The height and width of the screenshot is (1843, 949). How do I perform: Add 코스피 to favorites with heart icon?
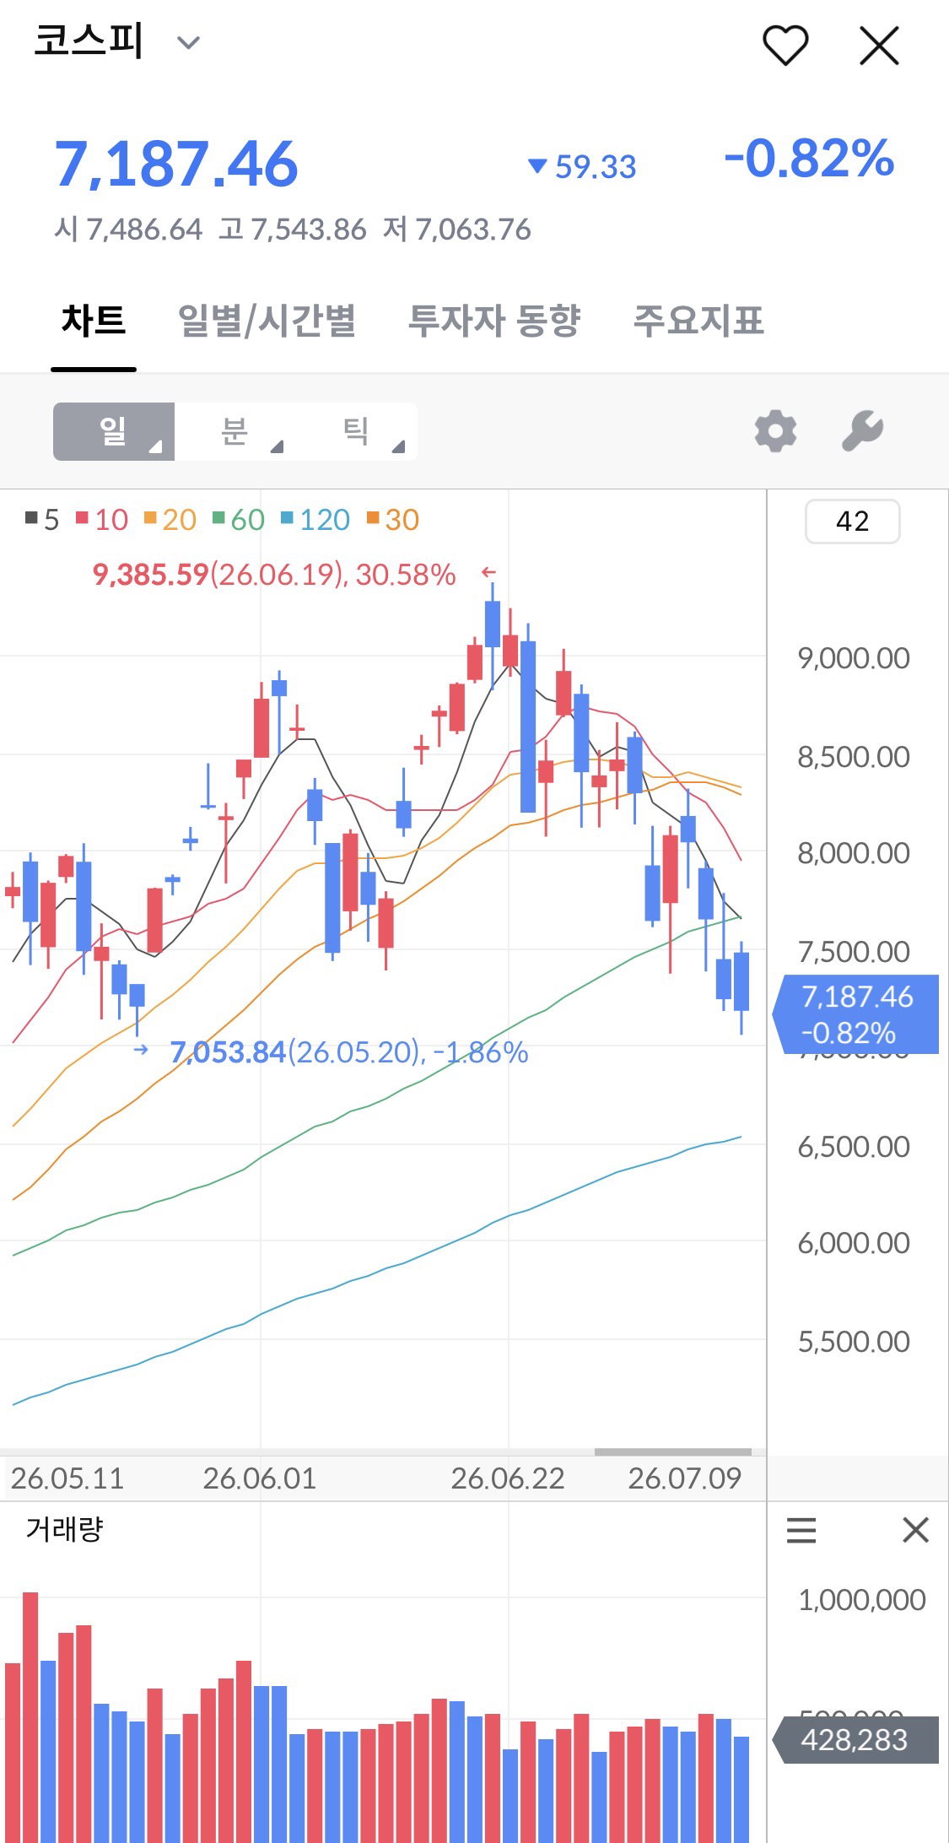click(785, 45)
